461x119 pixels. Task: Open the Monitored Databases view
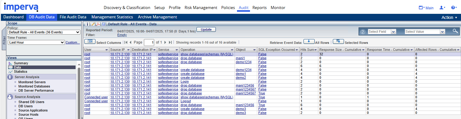34,86
